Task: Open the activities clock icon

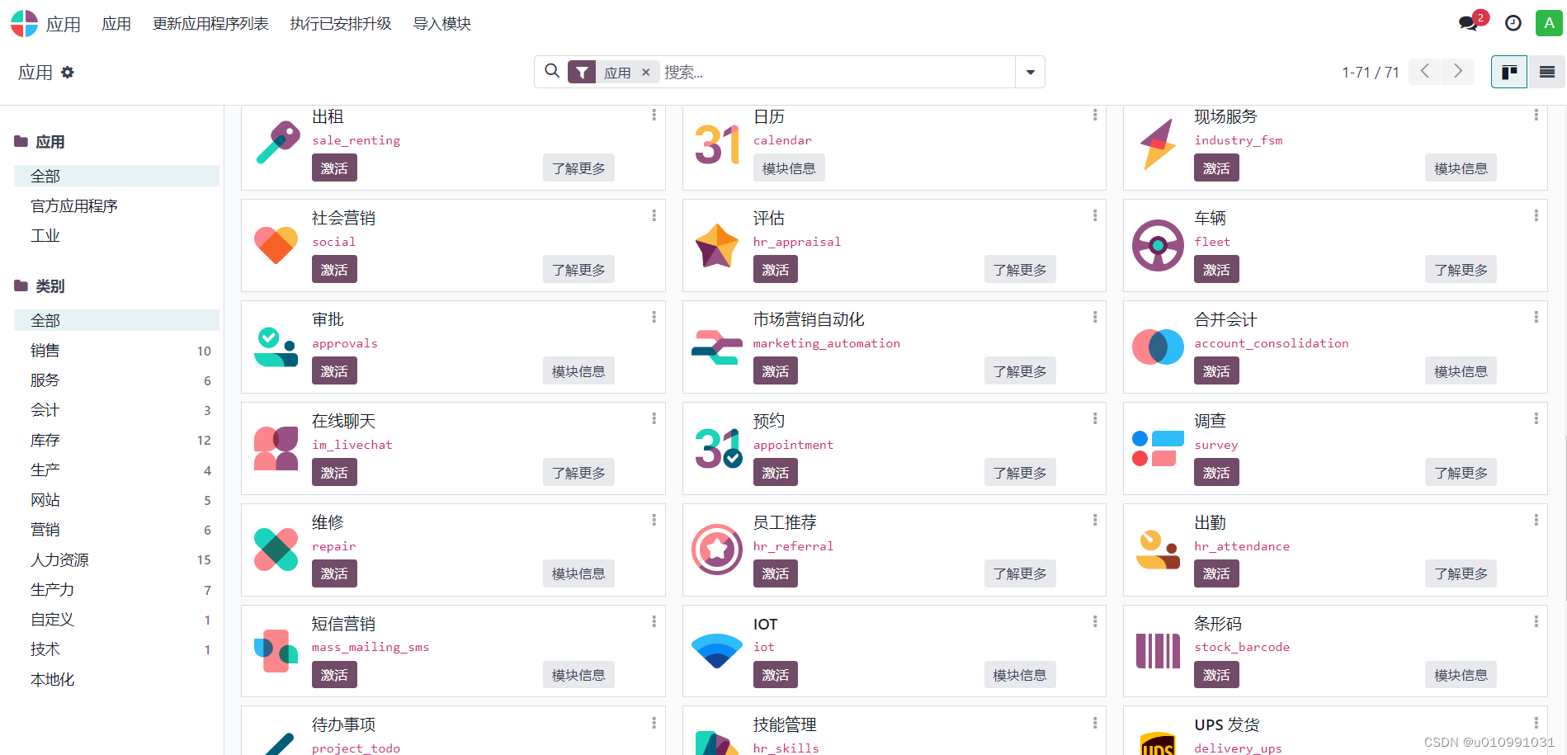Action: 1513,23
